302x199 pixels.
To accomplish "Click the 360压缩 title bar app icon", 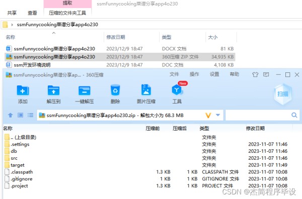I will [x=9, y=75].
